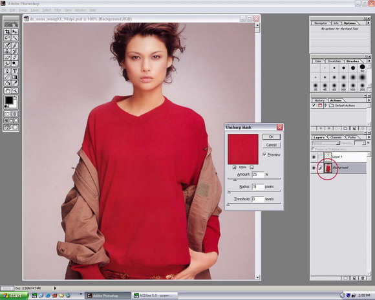The width and height of the screenshot is (375, 300).
Task: Select the Type tool
Action: click(x=15, y=71)
